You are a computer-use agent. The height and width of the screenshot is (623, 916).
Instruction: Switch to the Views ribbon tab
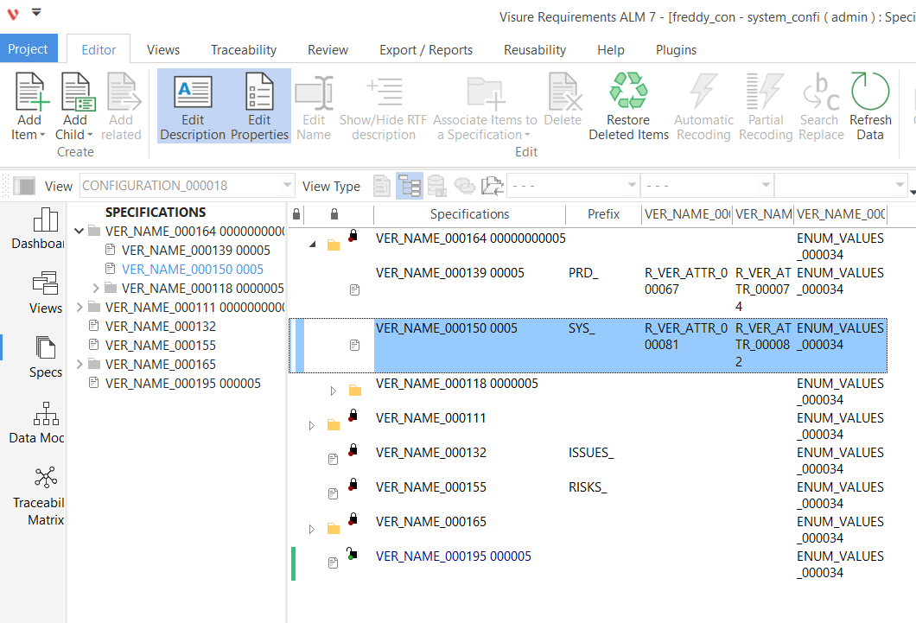click(163, 49)
